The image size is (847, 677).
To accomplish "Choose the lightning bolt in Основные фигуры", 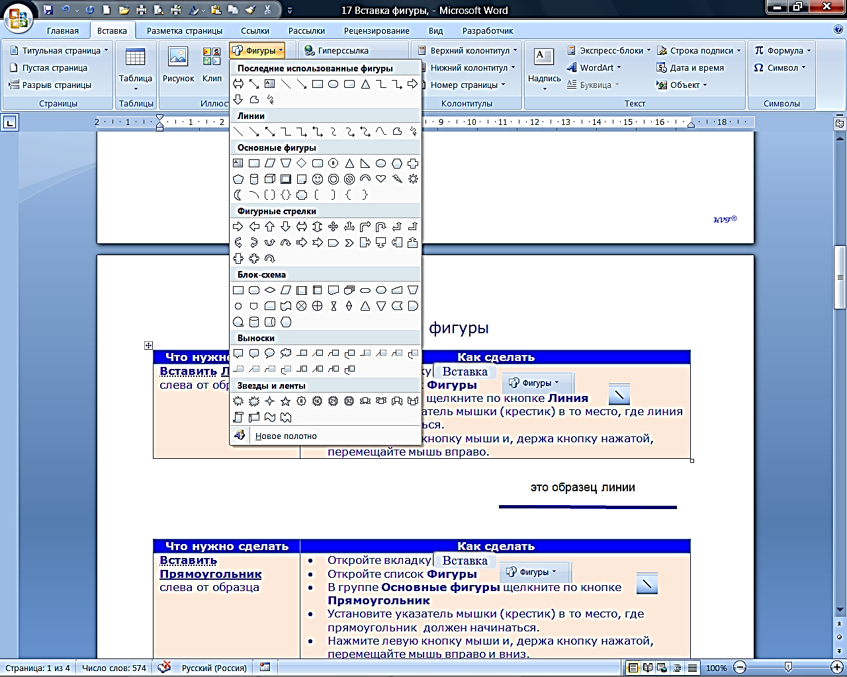I will (x=397, y=179).
